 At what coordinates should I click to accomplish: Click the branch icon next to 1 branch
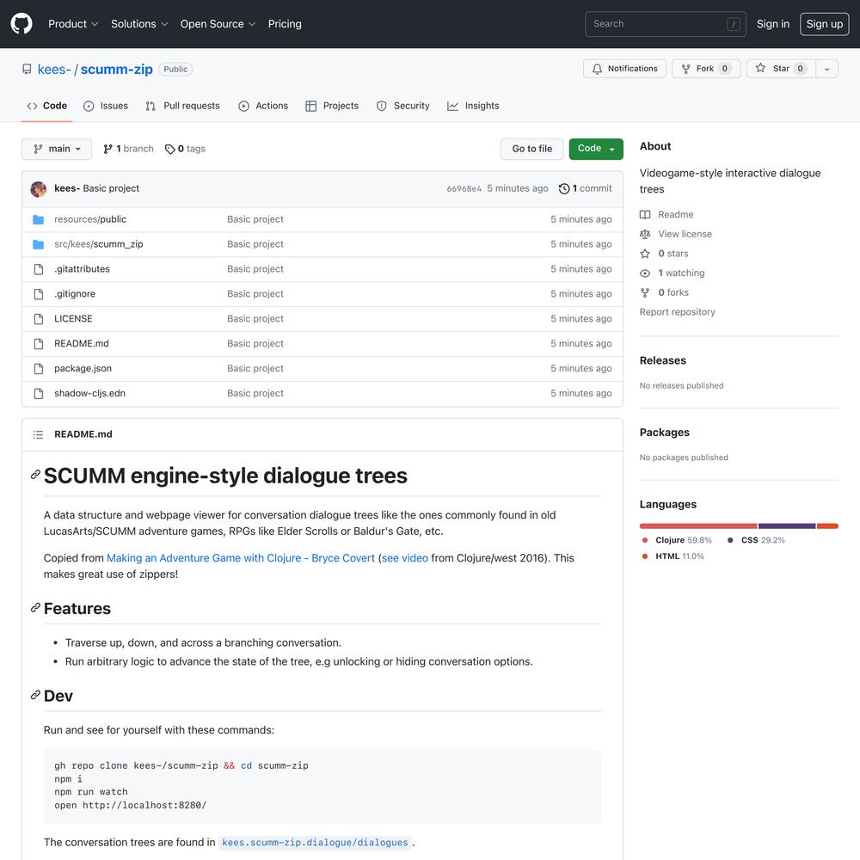coord(108,149)
